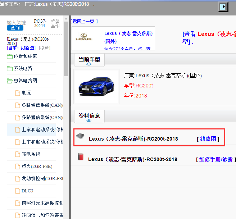
Task: Click the 位置和线束 folder icon
Action: coord(10,56)
